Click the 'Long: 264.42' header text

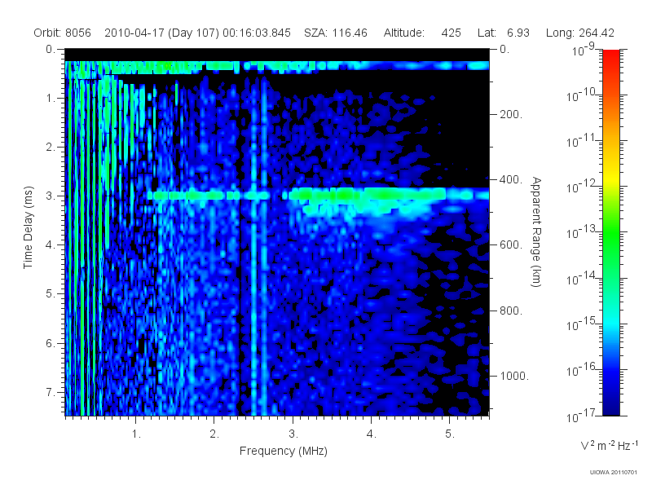tap(580, 33)
